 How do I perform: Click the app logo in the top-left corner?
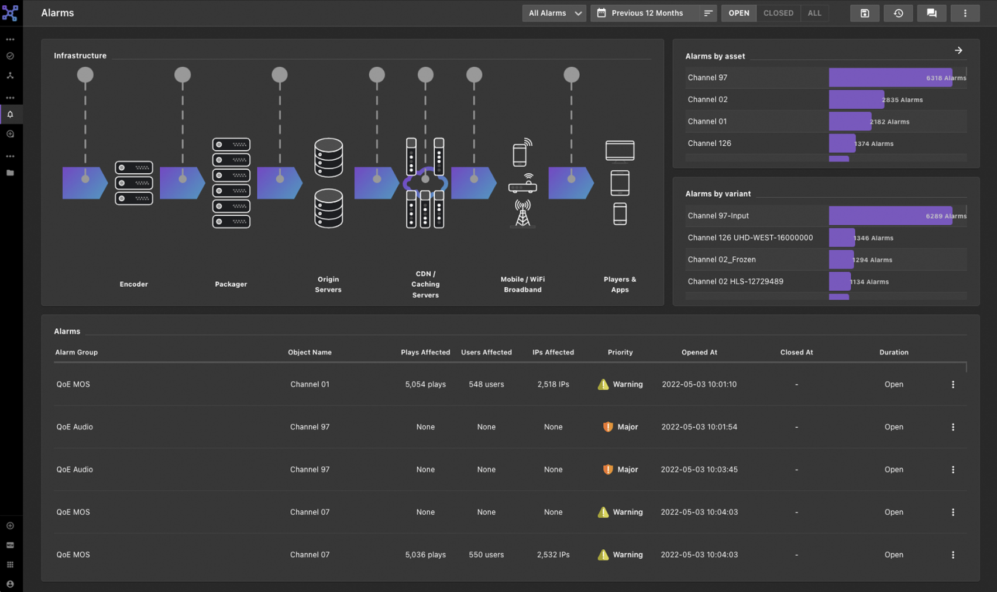pyautogui.click(x=10, y=13)
